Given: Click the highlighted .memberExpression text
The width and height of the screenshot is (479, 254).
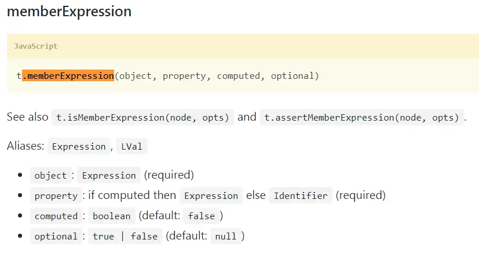Looking at the screenshot, I should (x=68, y=75).
